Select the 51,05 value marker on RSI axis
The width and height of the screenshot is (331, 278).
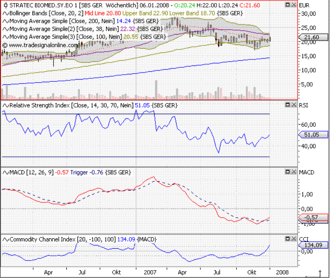[313, 135]
